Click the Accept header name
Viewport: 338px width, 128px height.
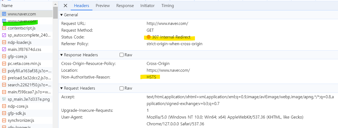pyautogui.click(x=68, y=97)
